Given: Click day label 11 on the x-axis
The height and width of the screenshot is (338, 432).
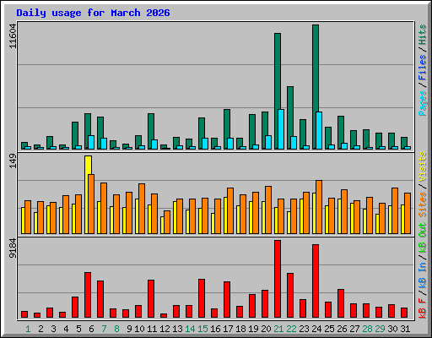Looking at the screenshot, I should click(x=152, y=329).
